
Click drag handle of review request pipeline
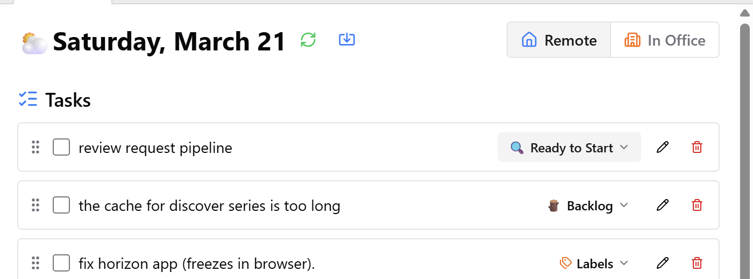coord(35,147)
